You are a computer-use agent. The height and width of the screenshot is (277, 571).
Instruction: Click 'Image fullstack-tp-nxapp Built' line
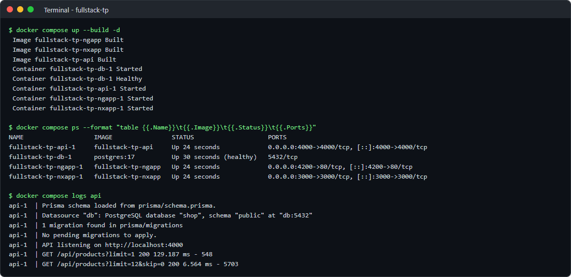pos(68,50)
